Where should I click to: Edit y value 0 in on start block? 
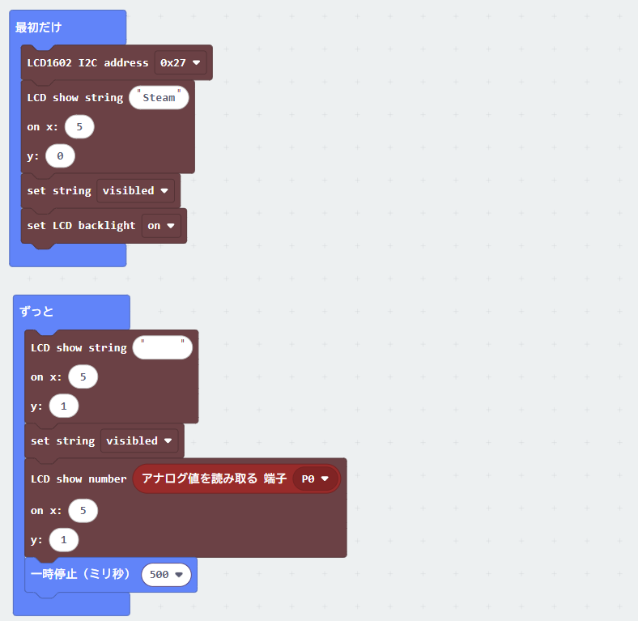(x=60, y=156)
